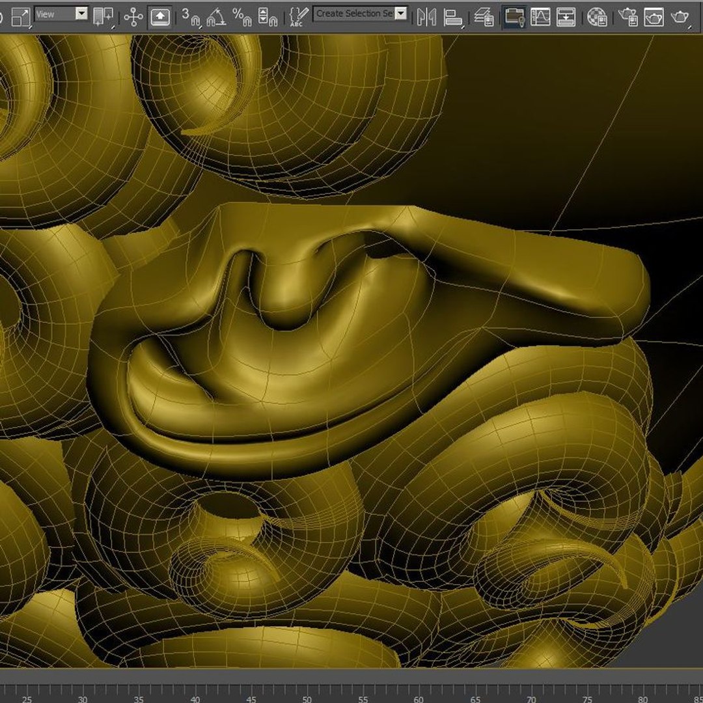Click frame 45 on the timeline track
Image resolution: width=703 pixels, height=703 pixels.
pyautogui.click(x=251, y=698)
